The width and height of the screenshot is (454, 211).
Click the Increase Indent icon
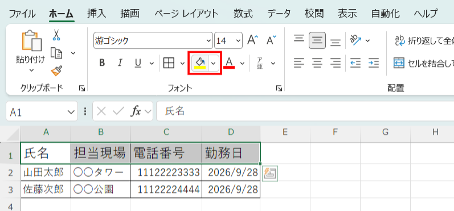click(374, 63)
